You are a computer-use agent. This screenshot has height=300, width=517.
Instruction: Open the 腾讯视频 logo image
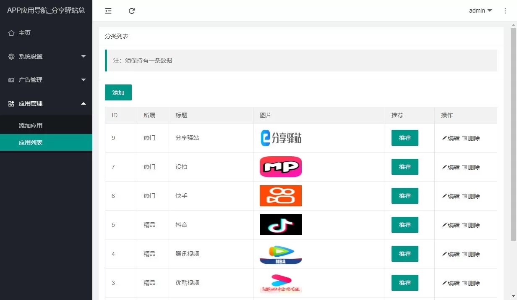[281, 254]
